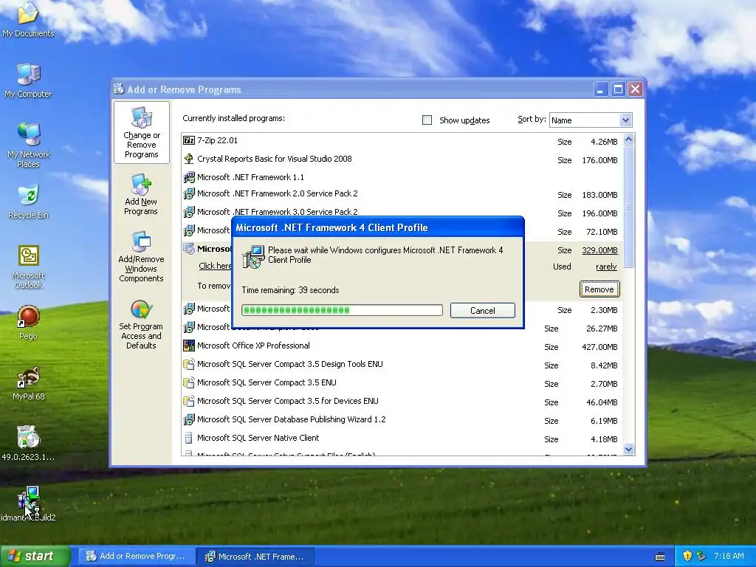Viewport: 756px width, 567px height.
Task: Click the 7:18 AM taskbar clock
Action: (x=729, y=556)
